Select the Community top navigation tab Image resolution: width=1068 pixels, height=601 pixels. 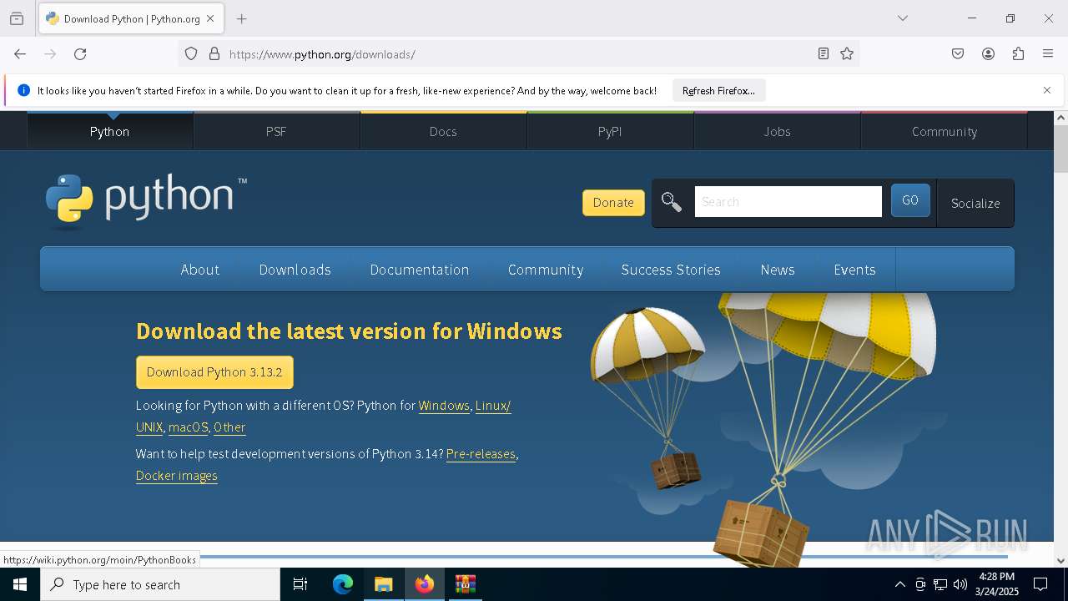[x=945, y=131]
